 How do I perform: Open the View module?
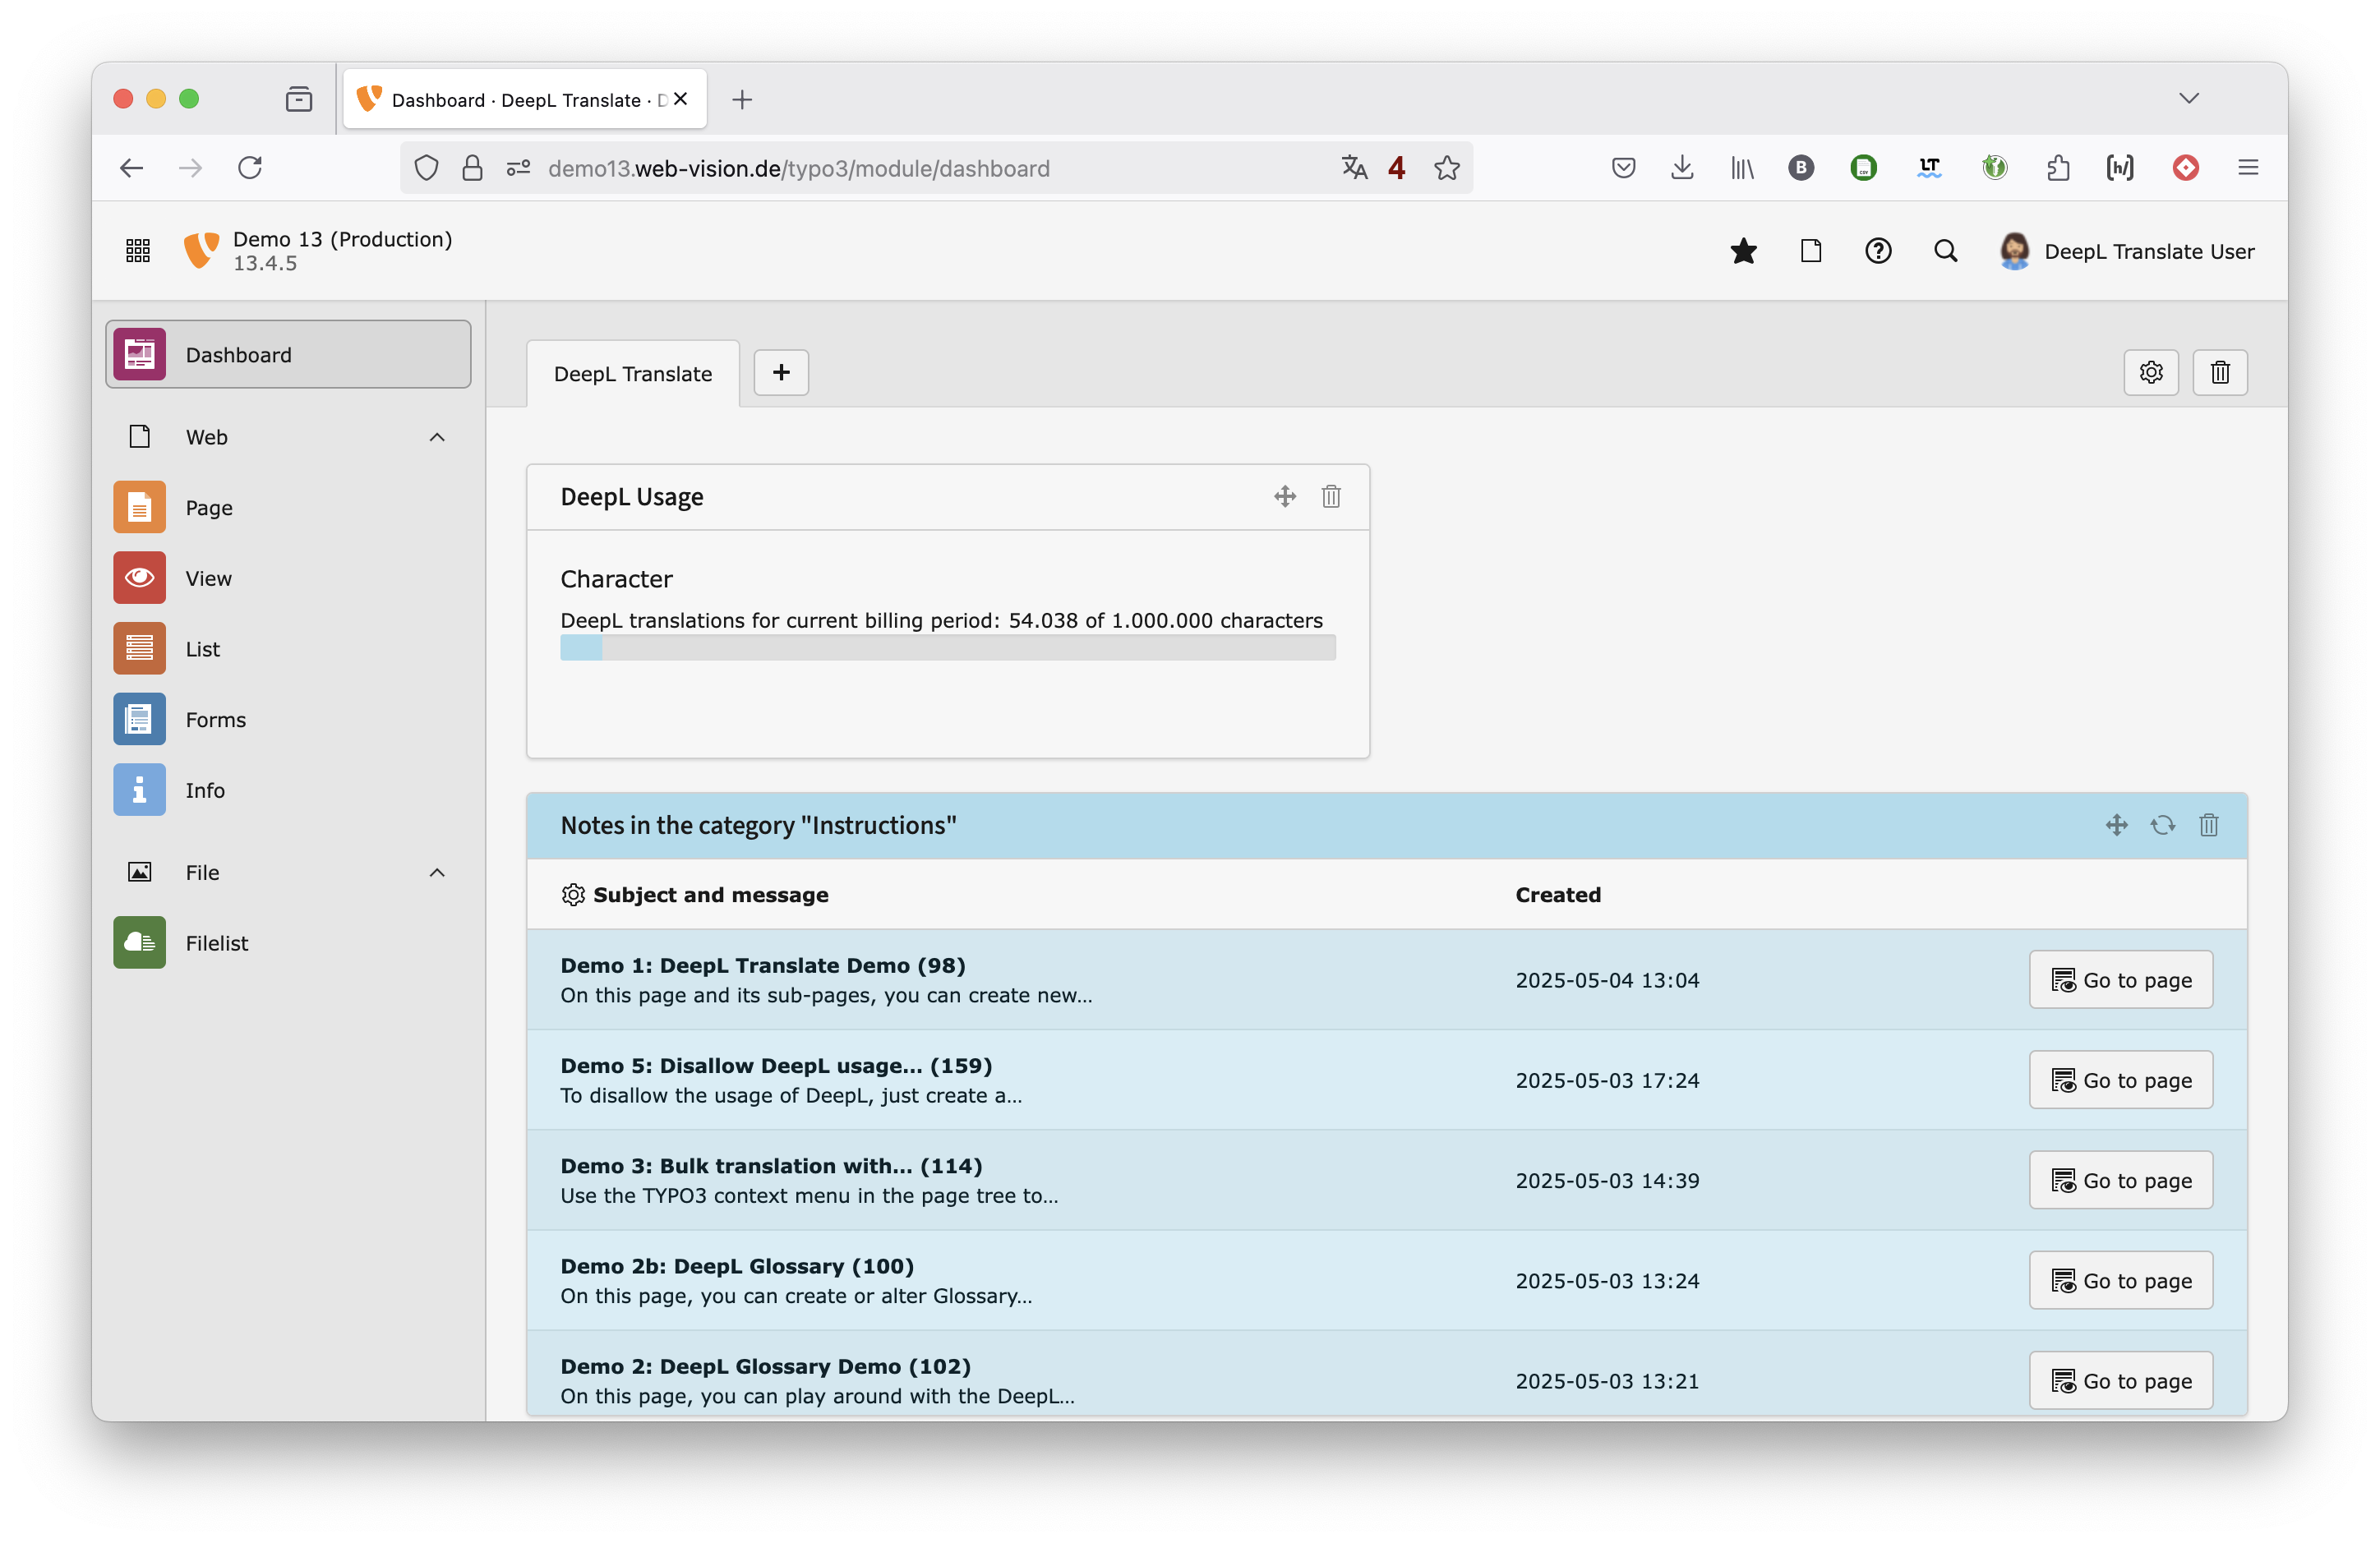288,579
